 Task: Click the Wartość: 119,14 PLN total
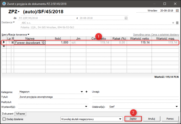point(166,77)
